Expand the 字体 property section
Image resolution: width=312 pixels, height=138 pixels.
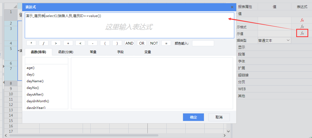pyautogui.click(x=242, y=61)
